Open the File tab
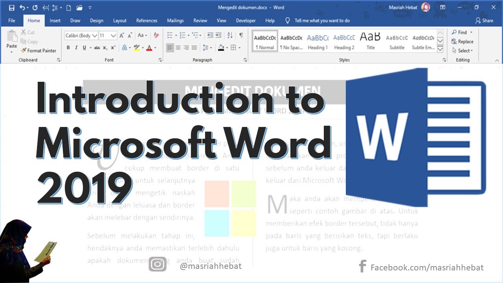Image resolution: width=503 pixels, height=283 pixels. (x=12, y=20)
